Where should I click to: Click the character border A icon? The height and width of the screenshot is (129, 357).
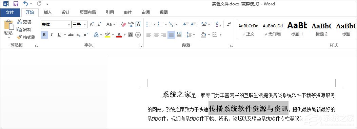click(138, 24)
